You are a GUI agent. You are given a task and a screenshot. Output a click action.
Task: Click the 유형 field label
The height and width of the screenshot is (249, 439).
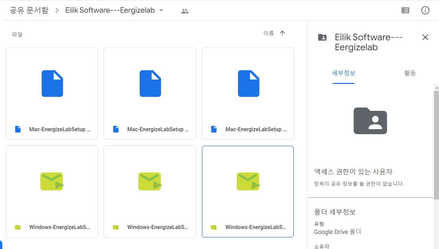coord(319,224)
